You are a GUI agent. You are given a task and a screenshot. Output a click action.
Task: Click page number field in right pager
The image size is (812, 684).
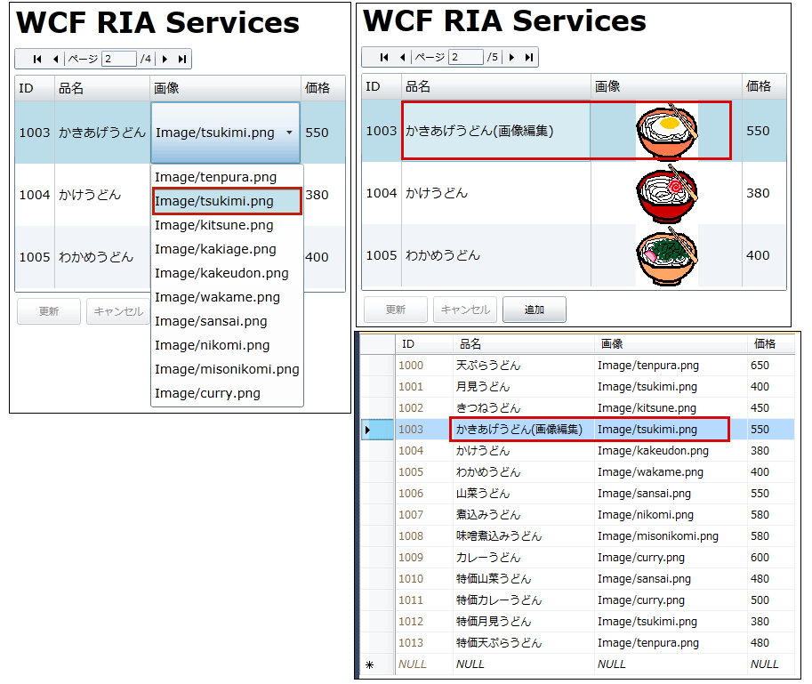(466, 58)
